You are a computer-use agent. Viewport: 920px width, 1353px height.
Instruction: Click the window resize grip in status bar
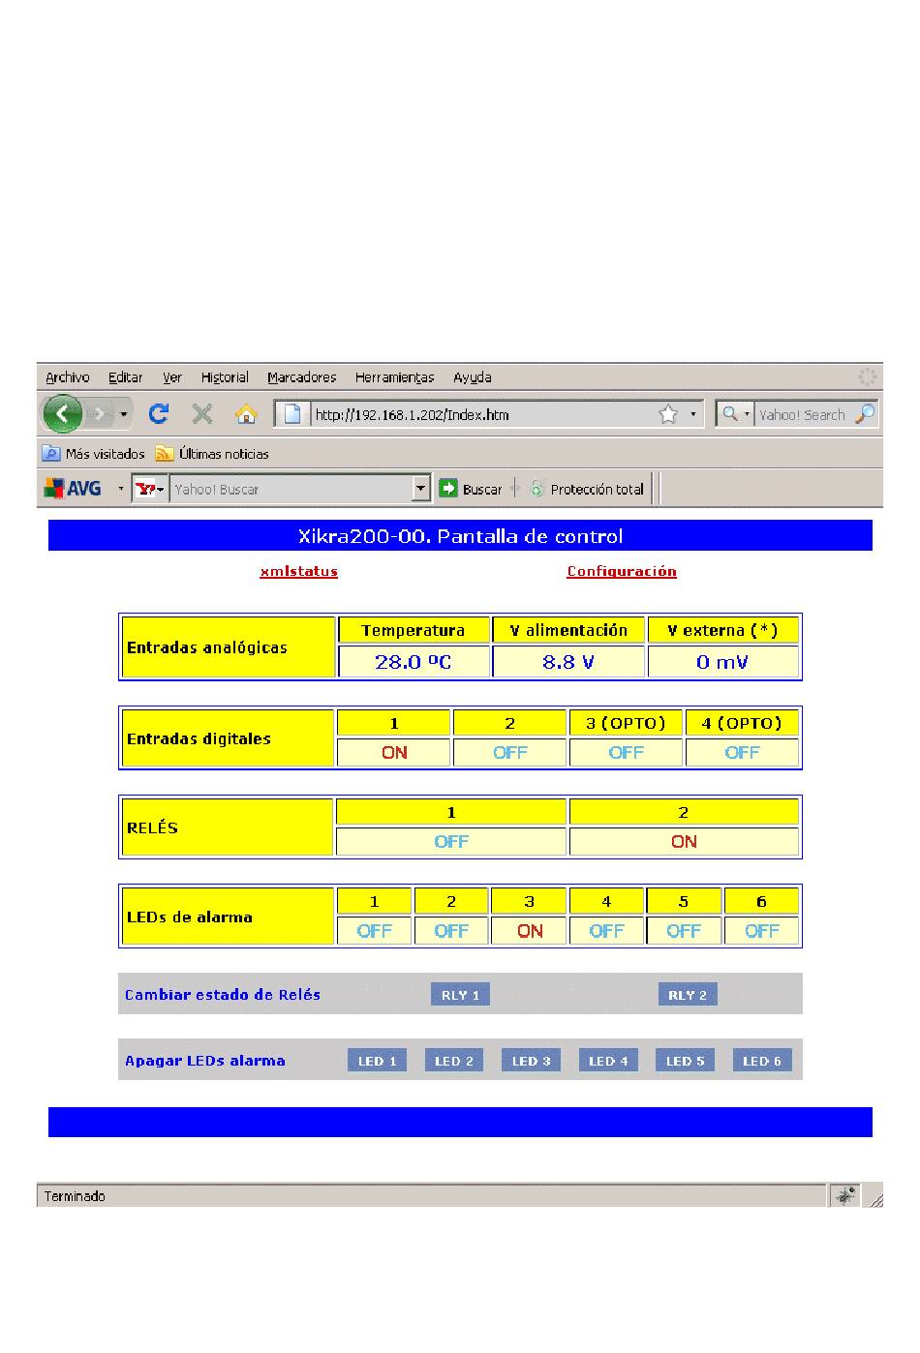coord(875,1198)
